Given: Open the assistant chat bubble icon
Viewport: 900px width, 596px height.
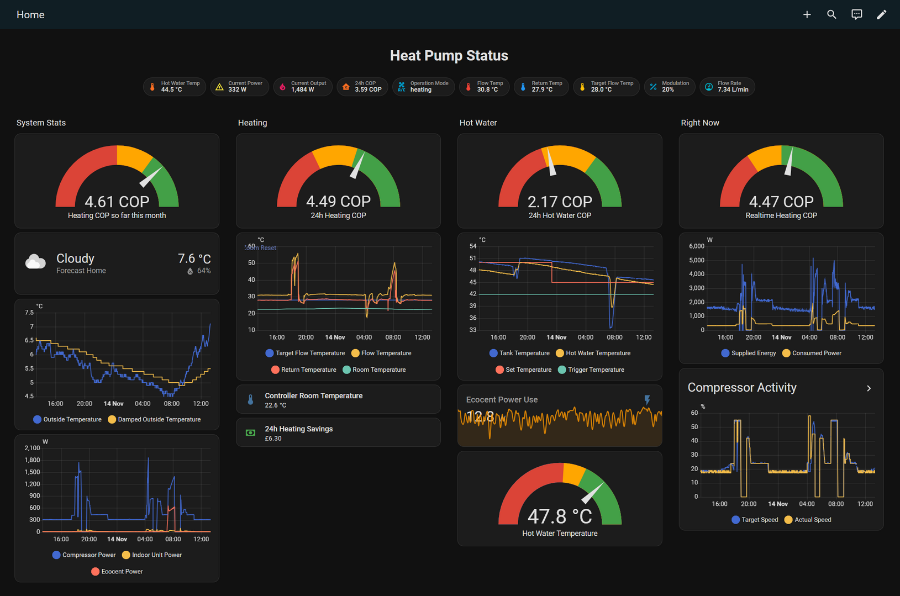Looking at the screenshot, I should [856, 15].
